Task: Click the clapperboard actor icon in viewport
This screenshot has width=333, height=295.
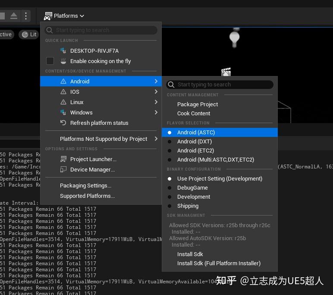Action: click(226, 72)
